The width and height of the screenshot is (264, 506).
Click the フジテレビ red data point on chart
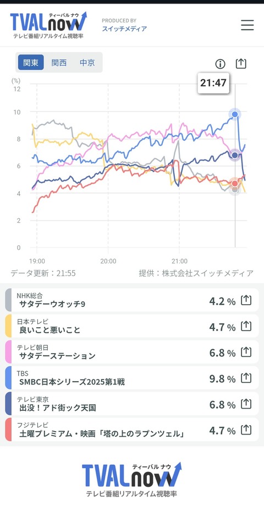click(x=235, y=183)
